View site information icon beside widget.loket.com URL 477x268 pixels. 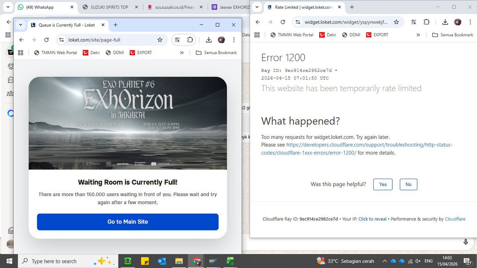click(298, 22)
